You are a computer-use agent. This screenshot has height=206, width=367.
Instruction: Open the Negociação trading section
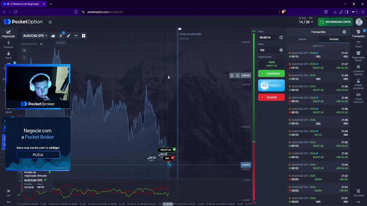tap(9, 34)
